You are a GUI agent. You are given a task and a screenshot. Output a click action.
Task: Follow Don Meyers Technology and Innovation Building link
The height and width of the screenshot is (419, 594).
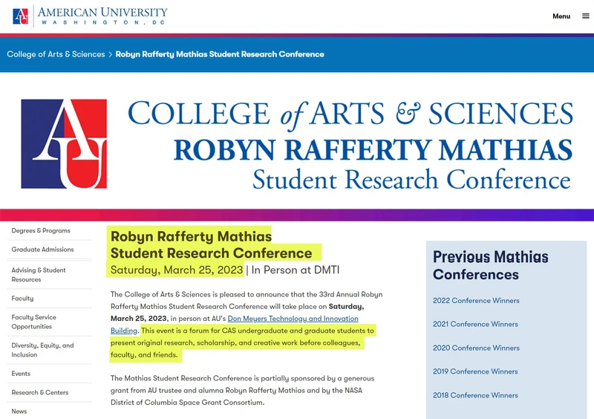293,319
